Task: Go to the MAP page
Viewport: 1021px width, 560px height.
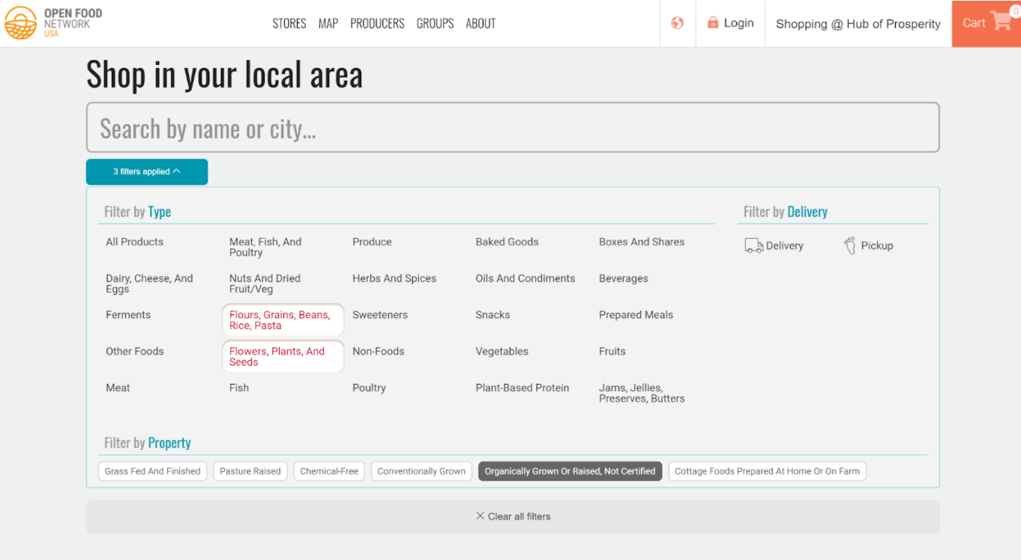Action: 328,23
